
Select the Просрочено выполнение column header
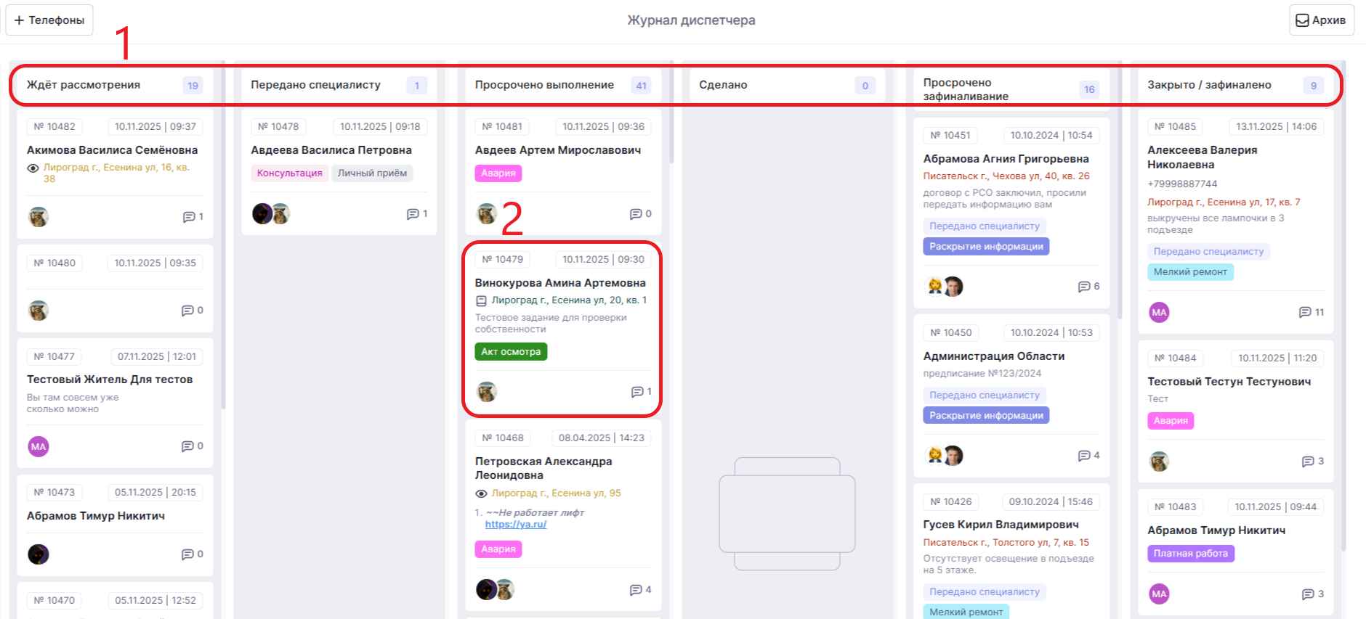[x=544, y=85]
